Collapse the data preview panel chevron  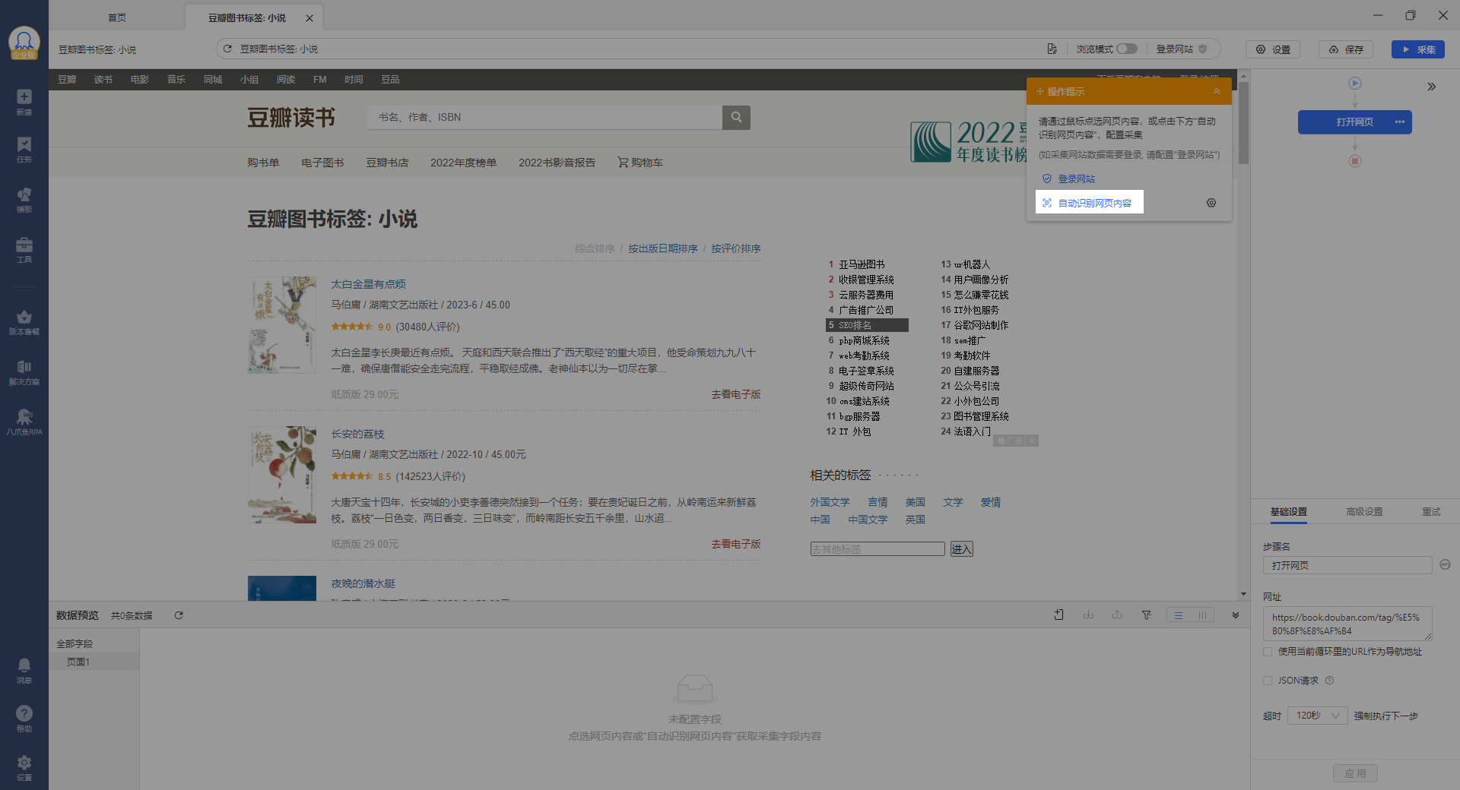[1236, 615]
